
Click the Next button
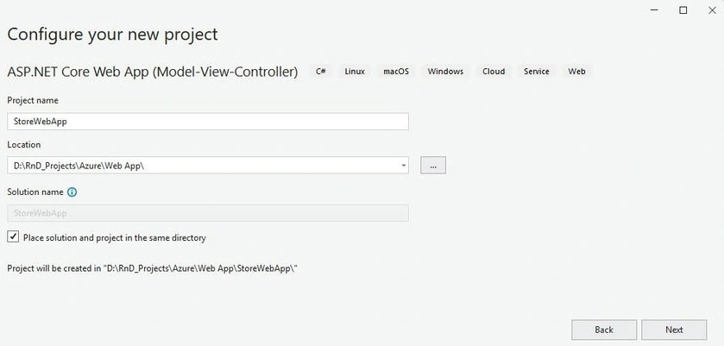(674, 330)
